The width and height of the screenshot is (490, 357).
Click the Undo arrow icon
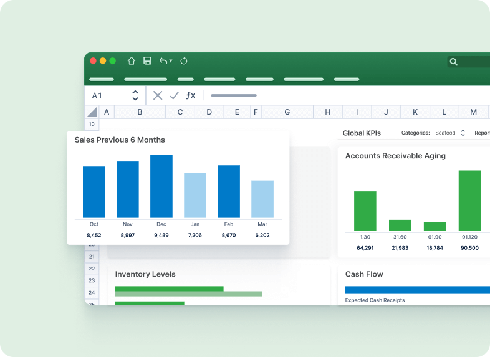click(x=163, y=61)
